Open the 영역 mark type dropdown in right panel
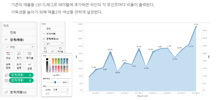The height and width of the screenshot is (100, 218). click(53, 44)
